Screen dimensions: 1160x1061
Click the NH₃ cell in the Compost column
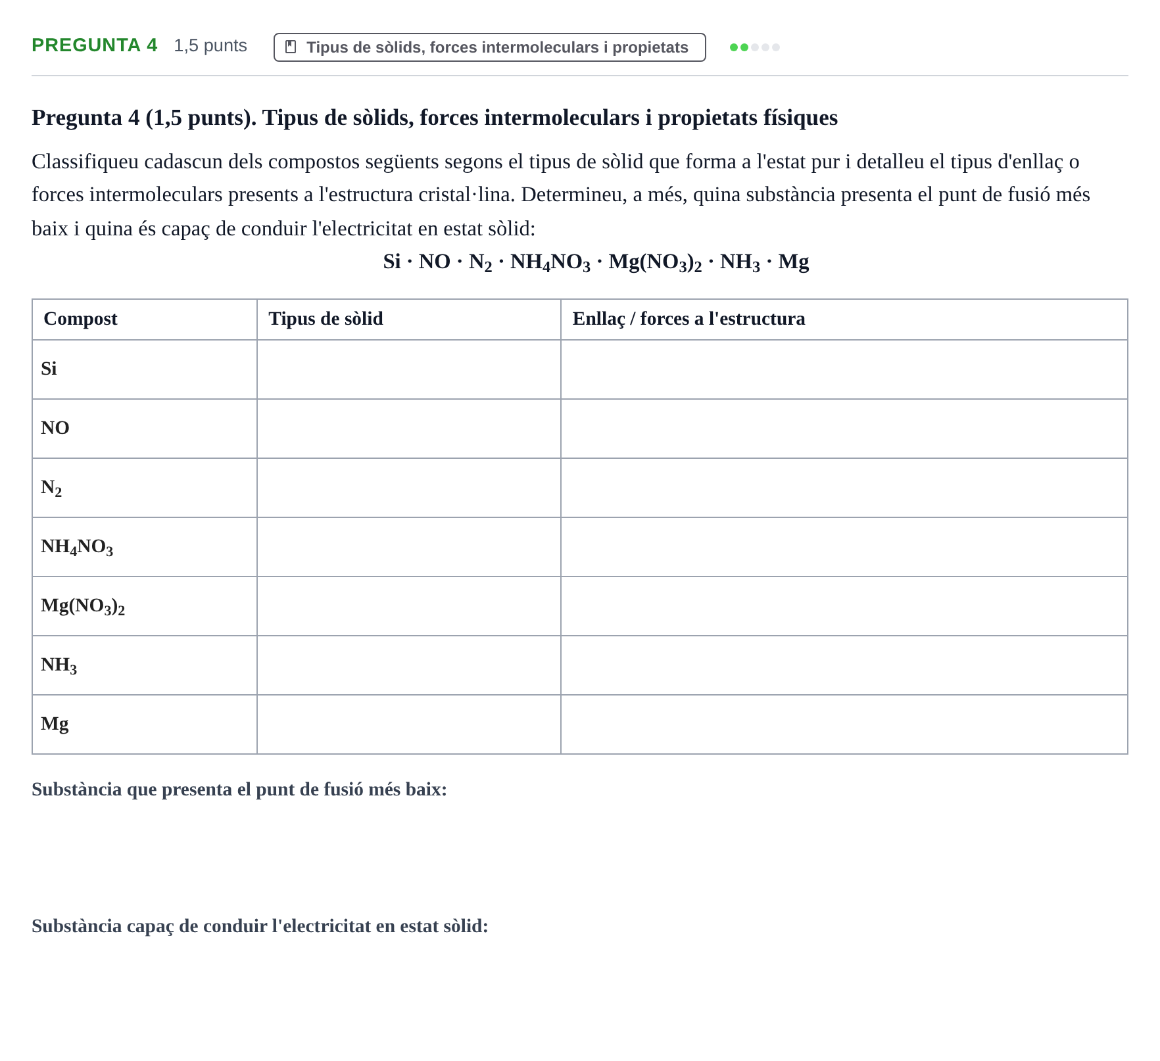[145, 665]
